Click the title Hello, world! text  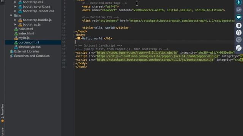coord(104,28)
